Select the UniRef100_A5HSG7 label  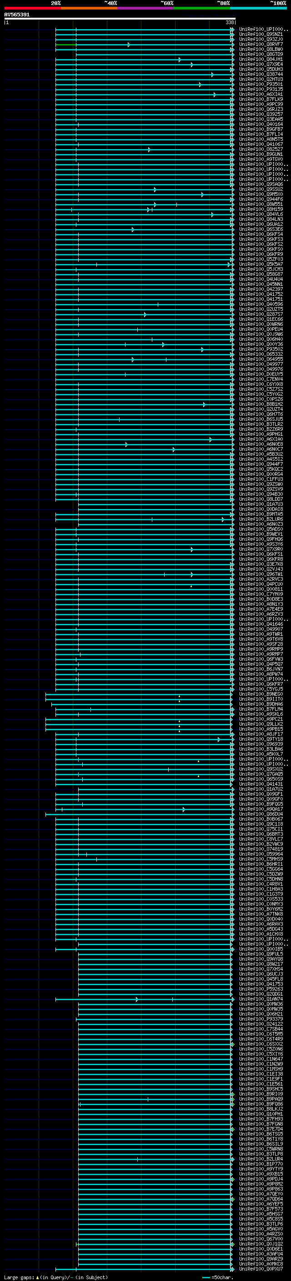261,1214
